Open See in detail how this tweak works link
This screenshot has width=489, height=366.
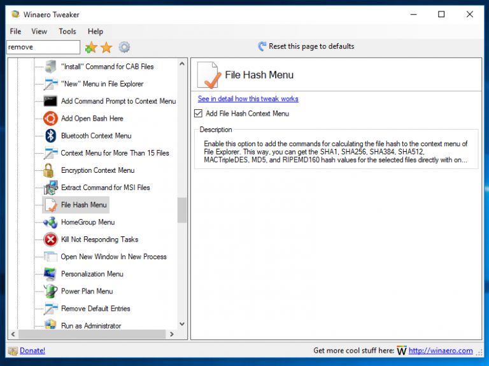(248, 98)
